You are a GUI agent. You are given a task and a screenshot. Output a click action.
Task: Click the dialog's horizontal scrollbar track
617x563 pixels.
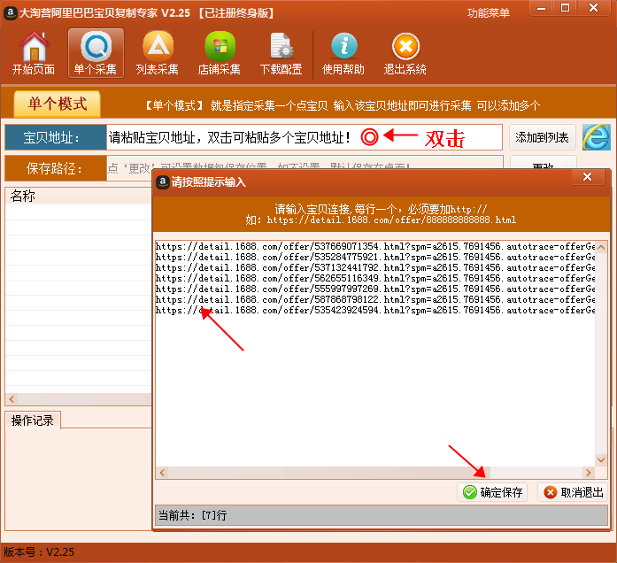tap(375, 473)
